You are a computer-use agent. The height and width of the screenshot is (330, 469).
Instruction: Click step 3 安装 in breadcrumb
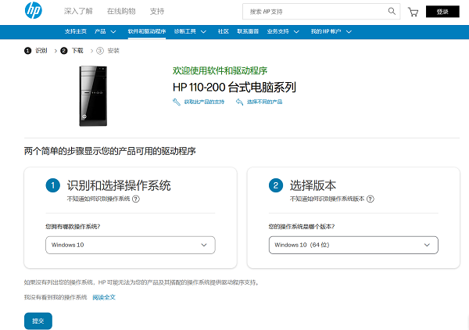108,51
